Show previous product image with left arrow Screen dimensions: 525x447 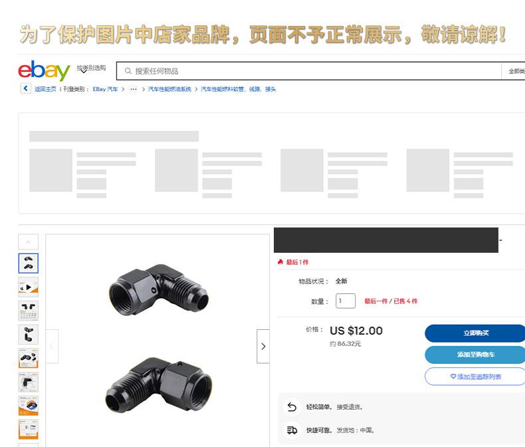tap(52, 346)
